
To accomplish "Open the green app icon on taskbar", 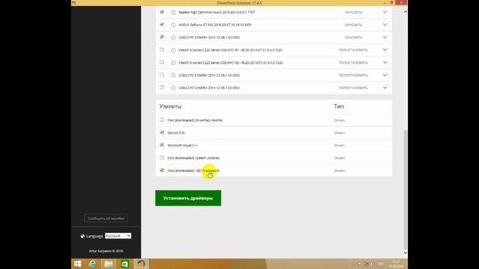I will tap(125, 264).
